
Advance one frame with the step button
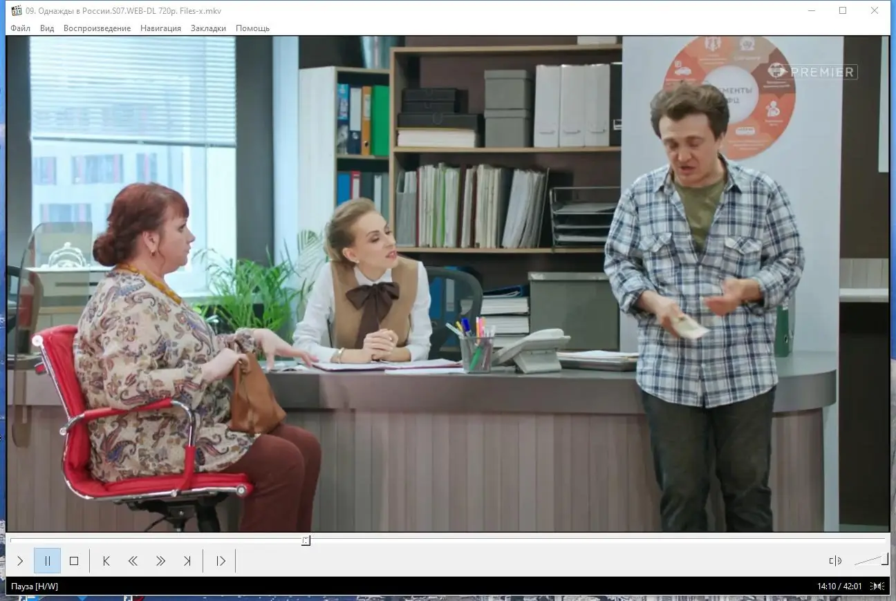click(221, 561)
